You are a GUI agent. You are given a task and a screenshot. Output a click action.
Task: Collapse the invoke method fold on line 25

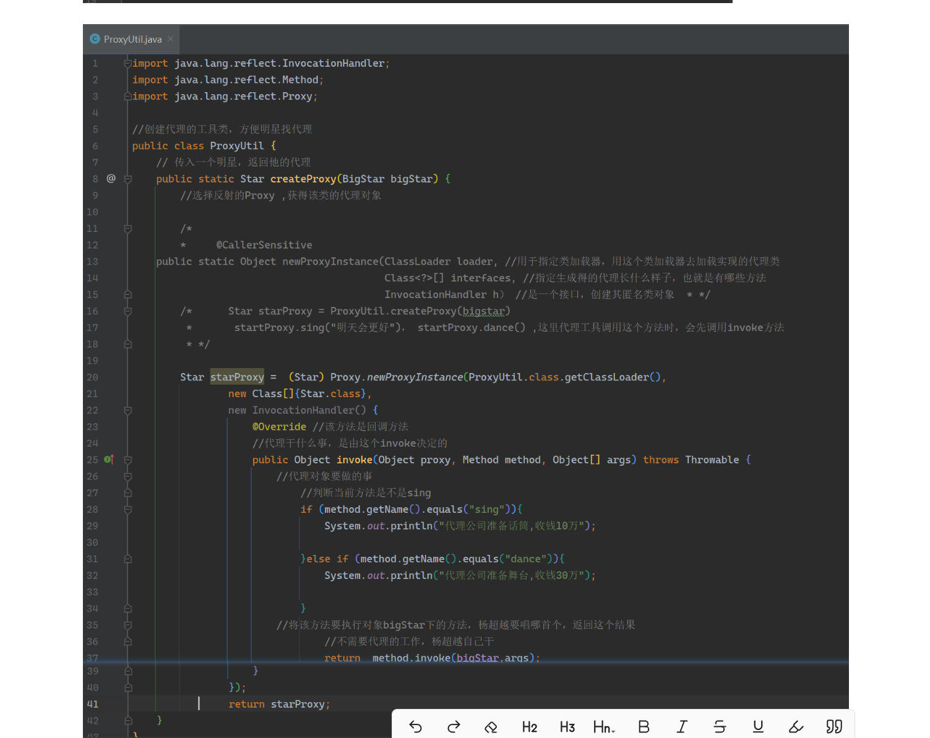pyautogui.click(x=127, y=460)
